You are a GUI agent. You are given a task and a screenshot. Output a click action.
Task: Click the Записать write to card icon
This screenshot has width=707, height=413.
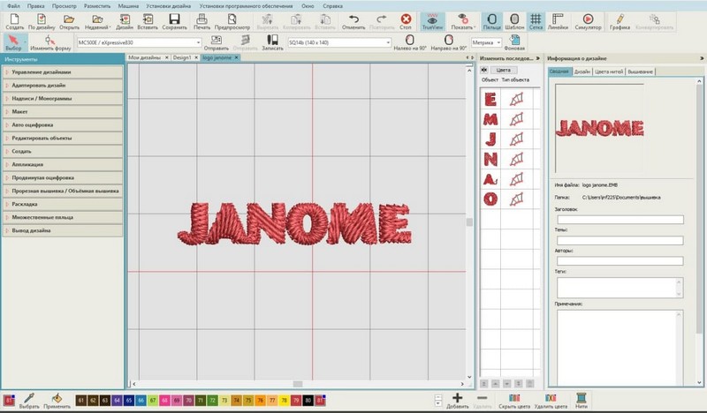click(x=272, y=42)
